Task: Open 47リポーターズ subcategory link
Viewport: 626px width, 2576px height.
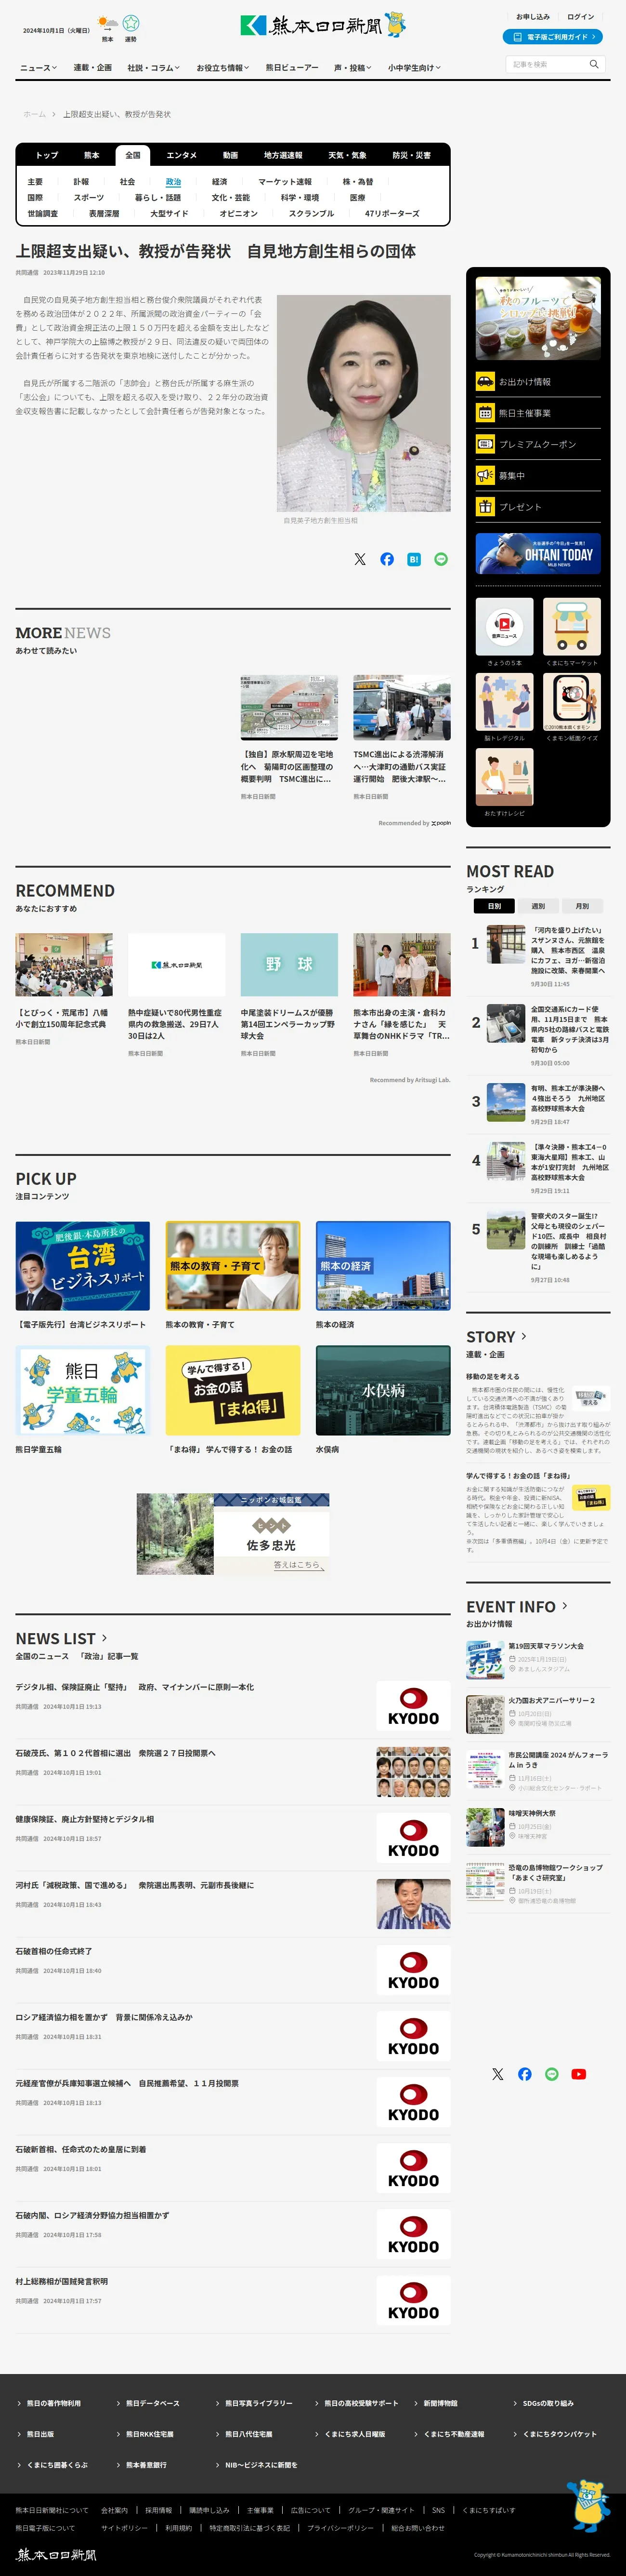Action: [x=392, y=213]
